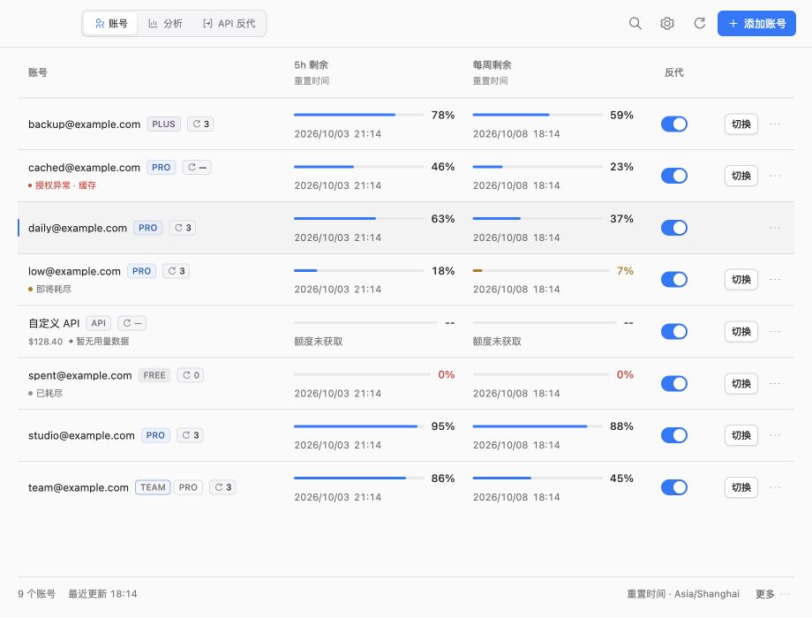Click the 每周剩余 column header
The height and width of the screenshot is (618, 812).
pos(492,64)
